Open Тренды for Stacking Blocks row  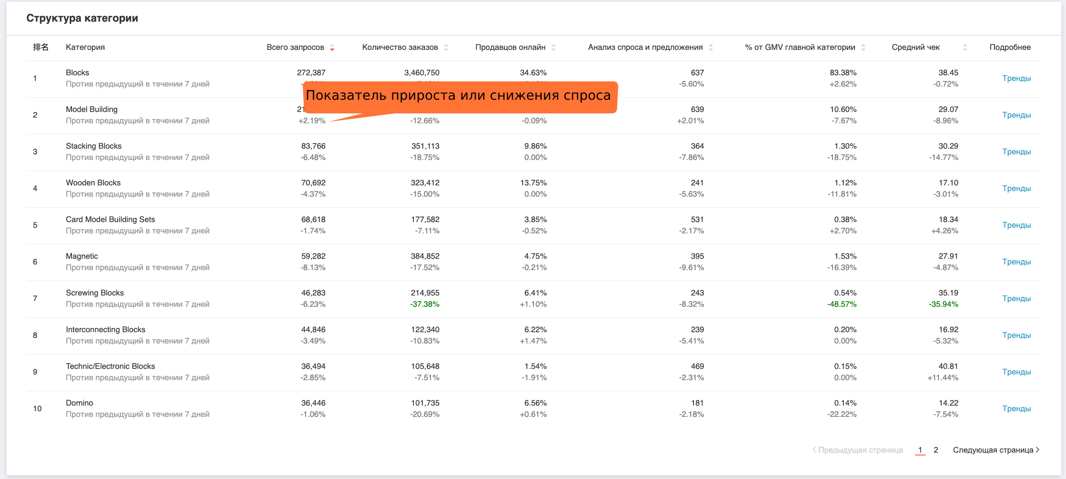pyautogui.click(x=1016, y=152)
